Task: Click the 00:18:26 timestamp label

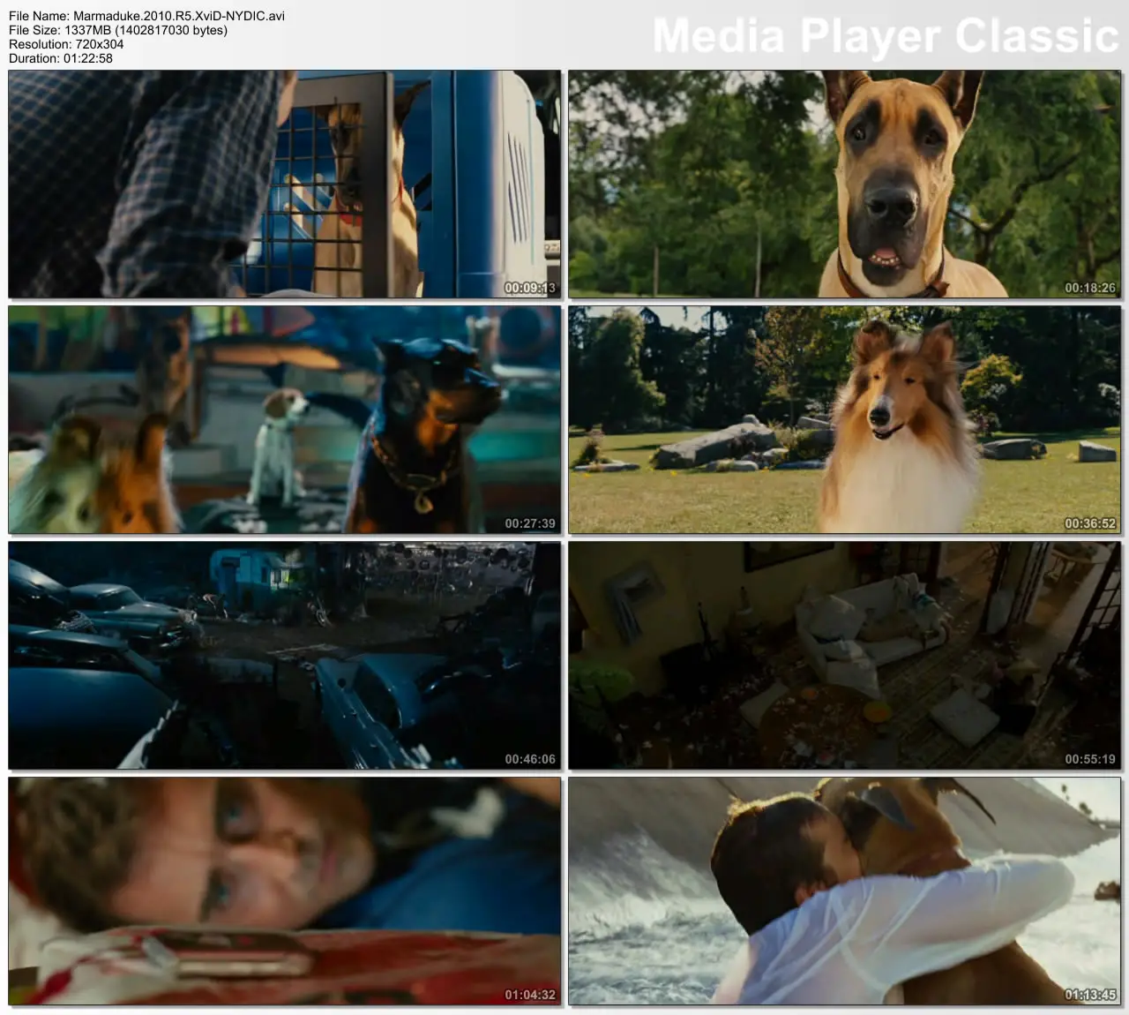Action: 1090,288
